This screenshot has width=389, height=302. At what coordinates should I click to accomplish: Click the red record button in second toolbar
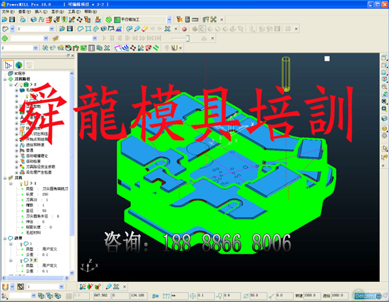point(184,29)
